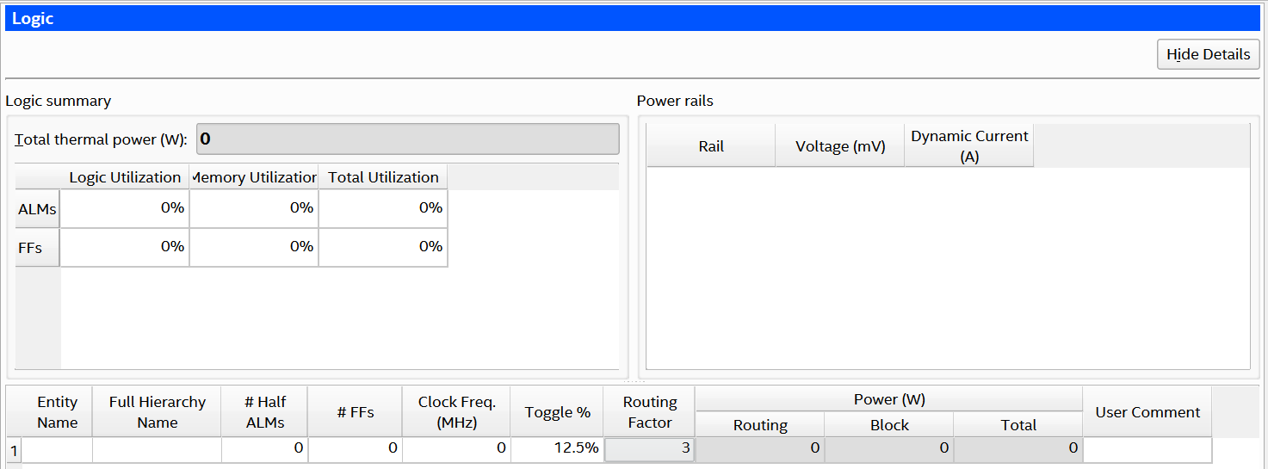Click the Routing Factor cell showing 3
The width and height of the screenshot is (1268, 469).
pos(649,449)
